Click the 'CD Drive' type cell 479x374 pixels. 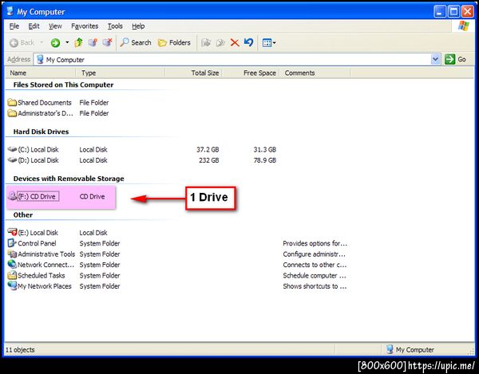[x=93, y=196]
